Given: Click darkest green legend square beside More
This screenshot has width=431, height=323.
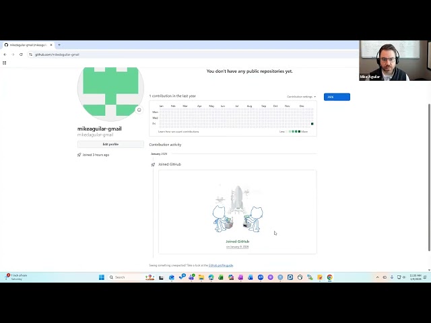Looking at the screenshot, I should point(299,132).
